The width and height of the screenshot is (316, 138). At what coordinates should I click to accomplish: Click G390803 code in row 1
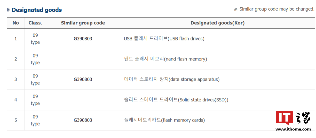click(83, 39)
